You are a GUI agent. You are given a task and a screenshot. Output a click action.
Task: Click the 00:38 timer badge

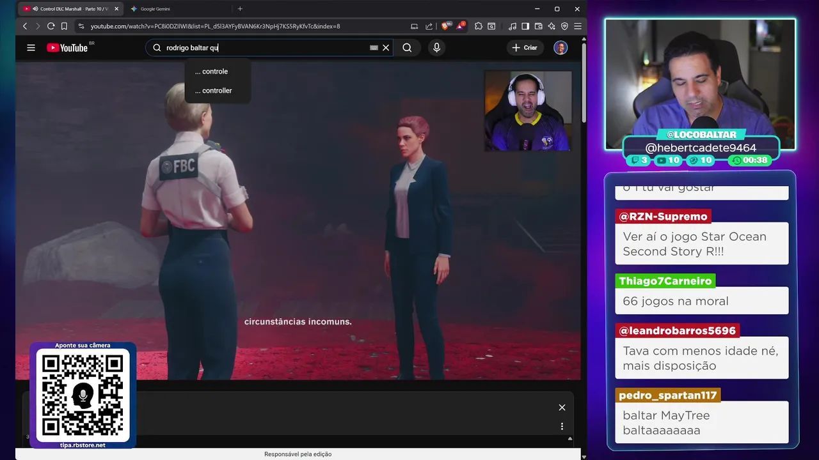pyautogui.click(x=751, y=160)
